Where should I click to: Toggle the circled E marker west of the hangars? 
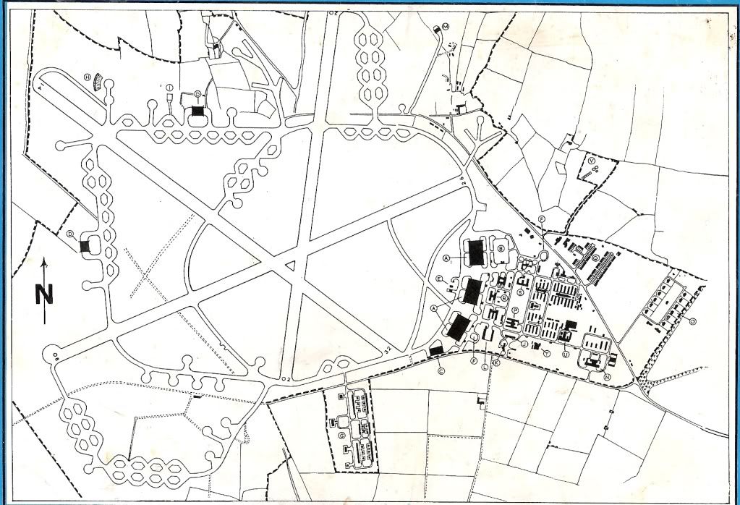(x=438, y=279)
